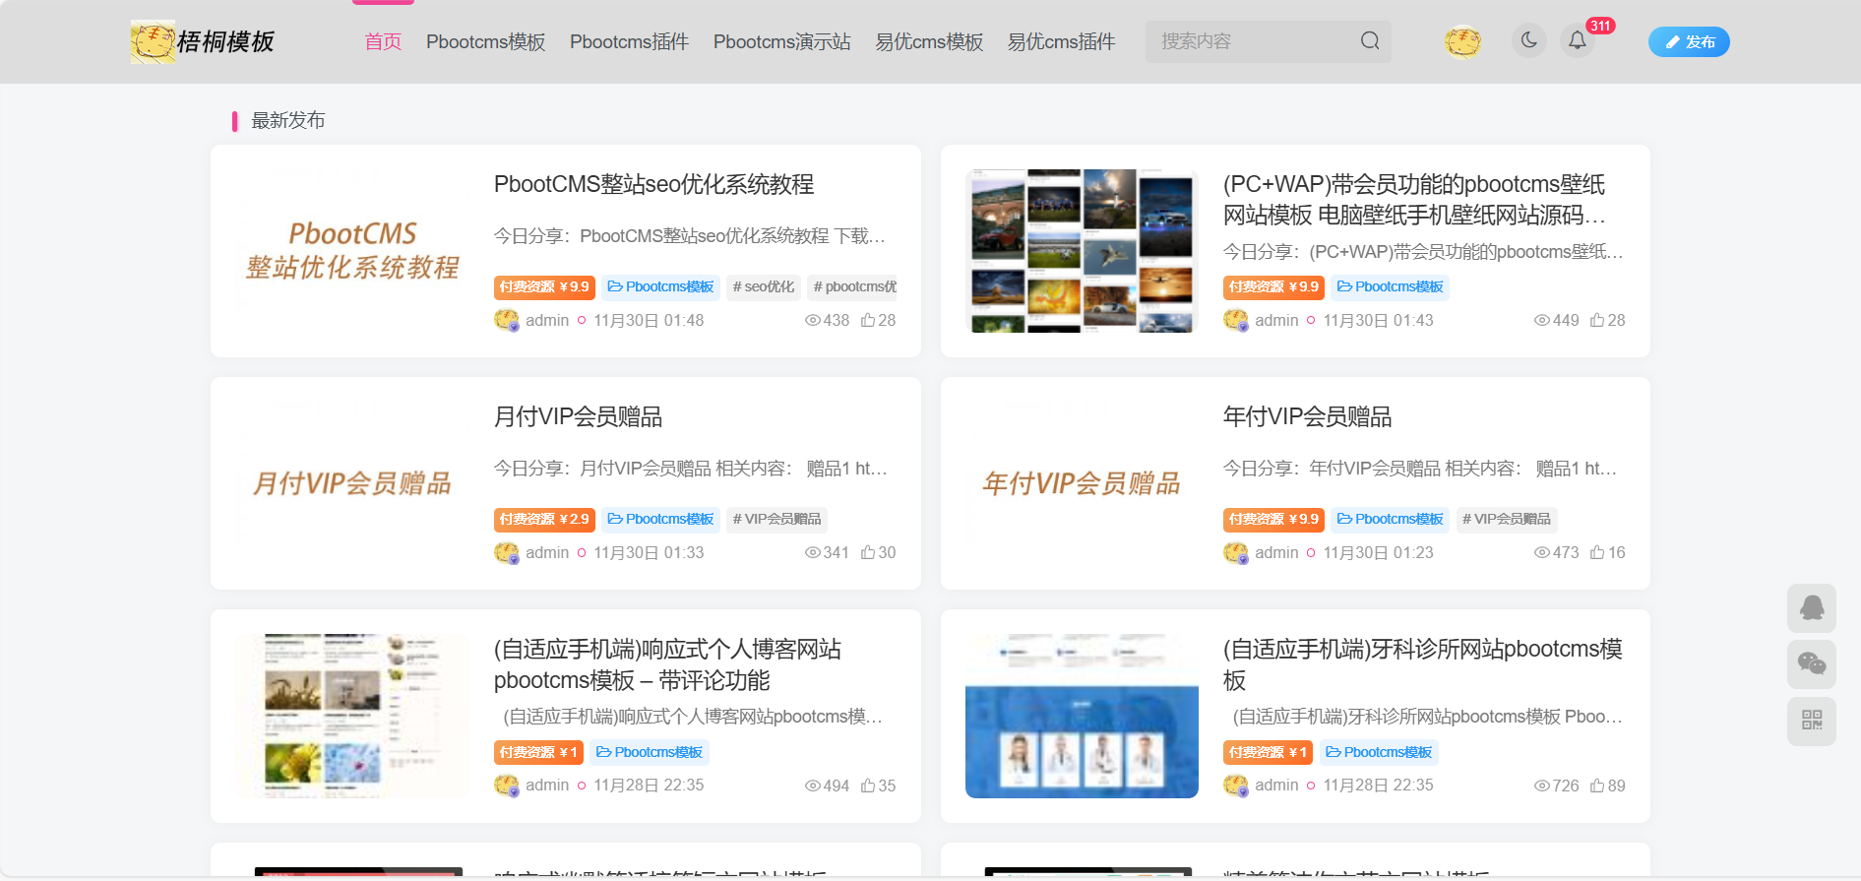Open the WeChat floating icon

point(1812,664)
